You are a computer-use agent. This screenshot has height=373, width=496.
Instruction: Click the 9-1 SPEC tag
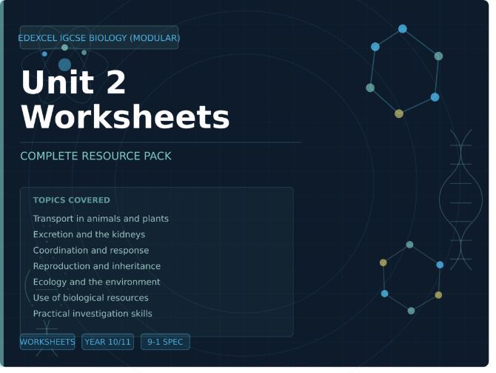[165, 342]
